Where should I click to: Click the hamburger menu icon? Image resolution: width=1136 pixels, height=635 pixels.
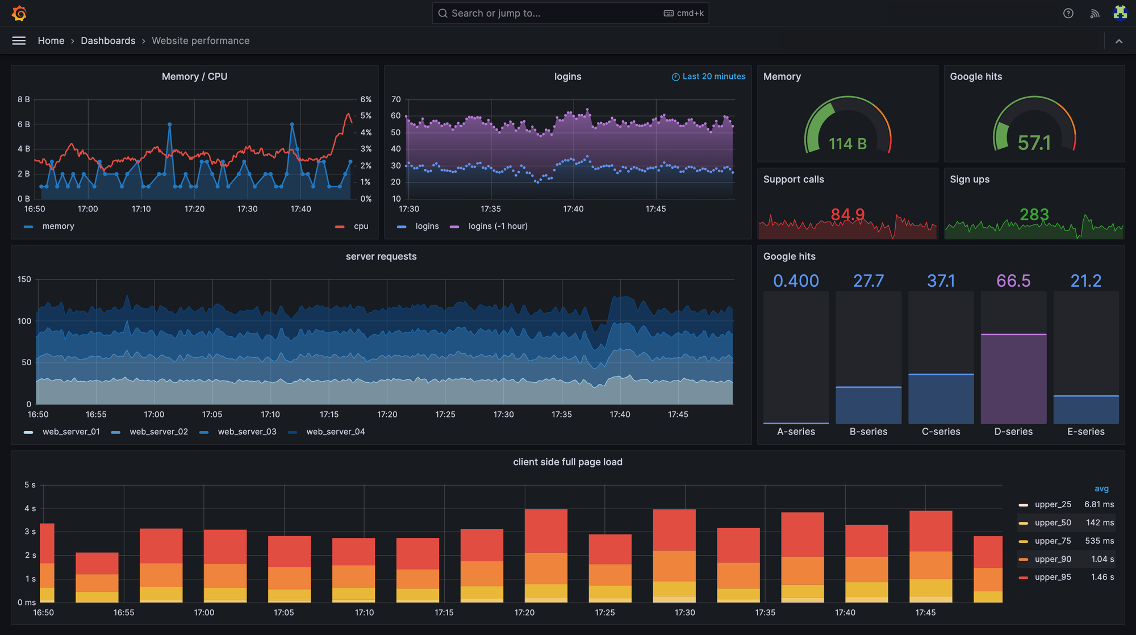19,40
